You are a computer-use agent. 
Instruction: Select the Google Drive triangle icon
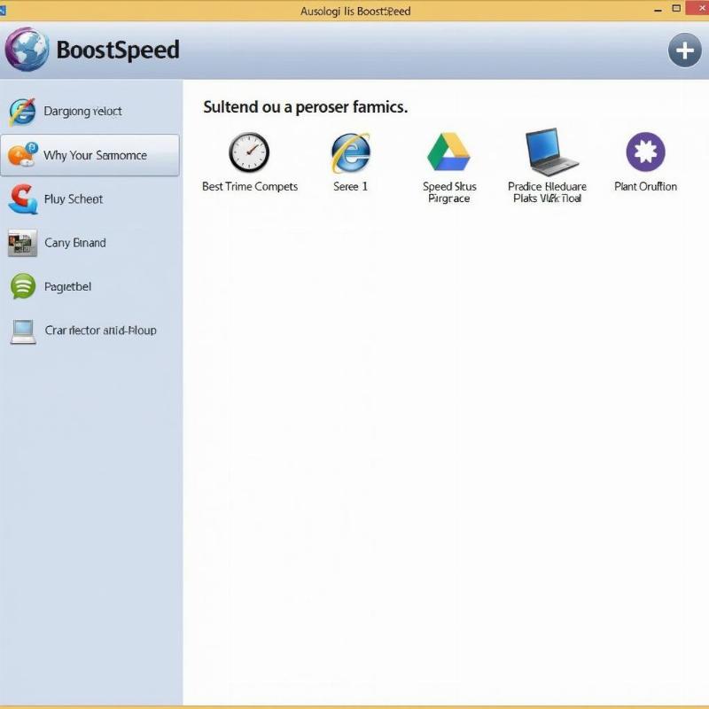pos(448,152)
